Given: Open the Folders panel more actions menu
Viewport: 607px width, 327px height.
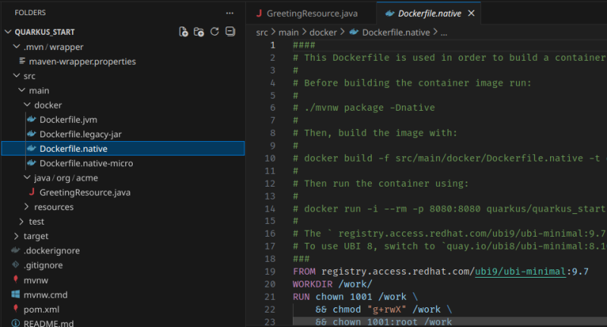Looking at the screenshot, I should (x=230, y=13).
